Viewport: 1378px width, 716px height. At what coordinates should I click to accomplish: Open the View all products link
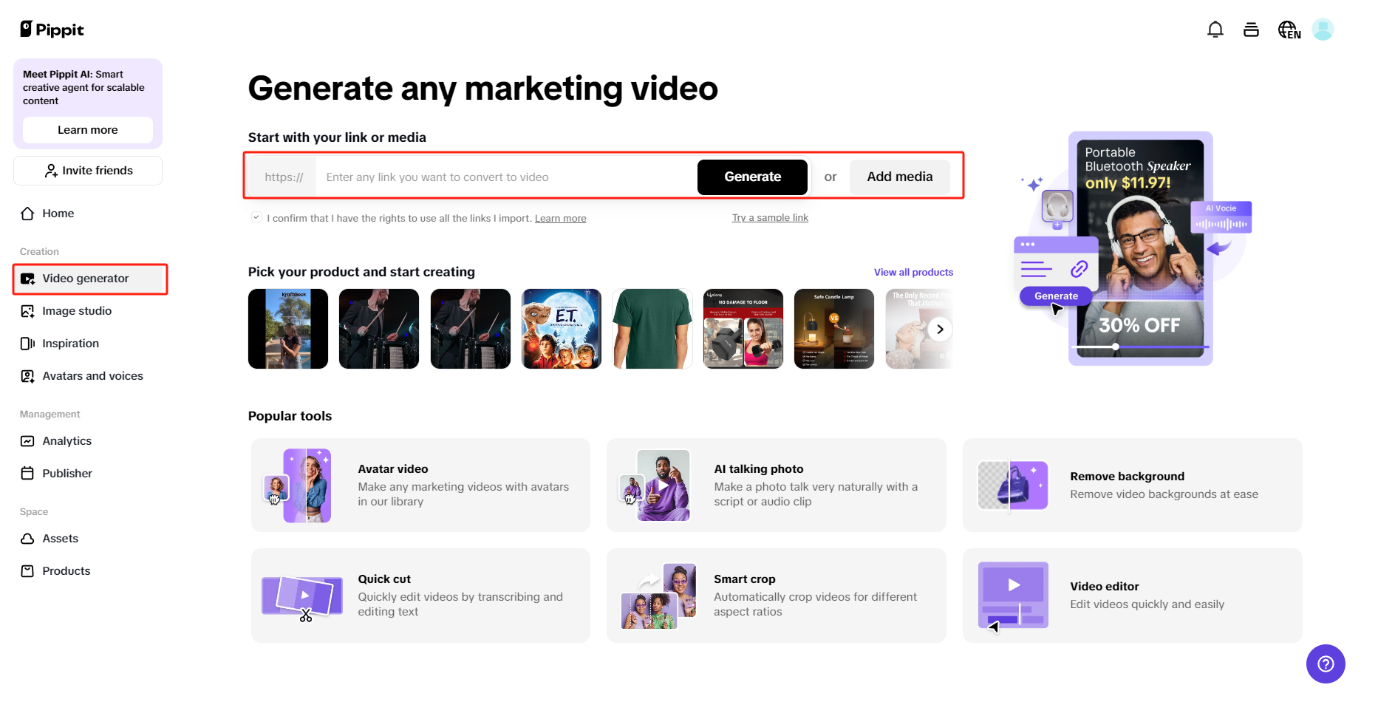tap(913, 272)
